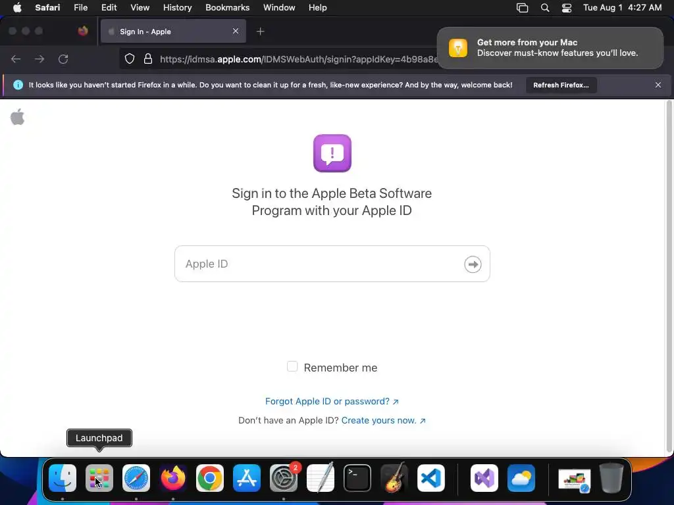This screenshot has width=674, height=505.
Task: Open Google Chrome from the Dock
Action: 210,478
